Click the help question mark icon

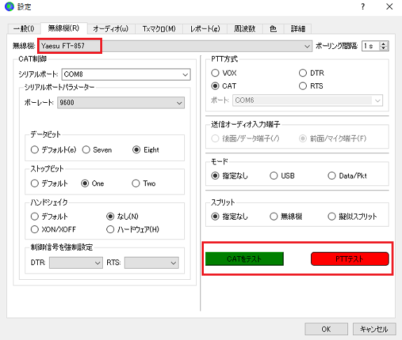point(363,7)
